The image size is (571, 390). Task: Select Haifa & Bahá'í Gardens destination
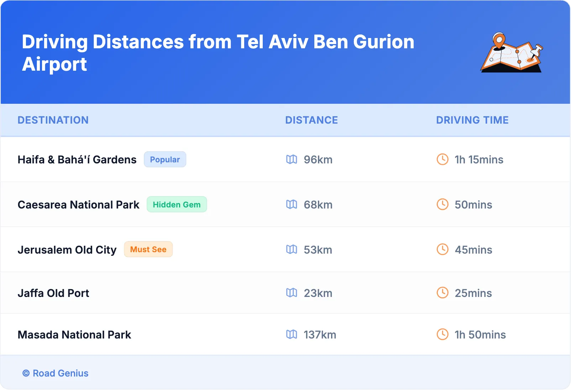point(77,160)
